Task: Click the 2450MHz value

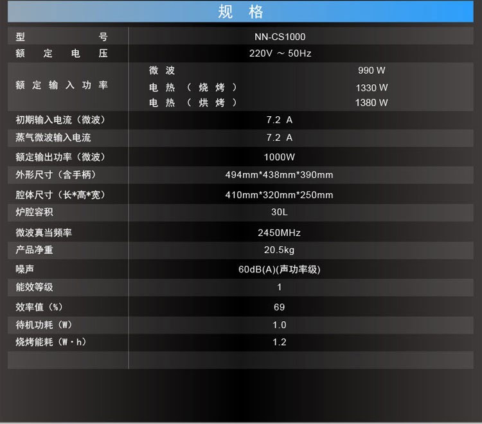Action: (x=279, y=233)
